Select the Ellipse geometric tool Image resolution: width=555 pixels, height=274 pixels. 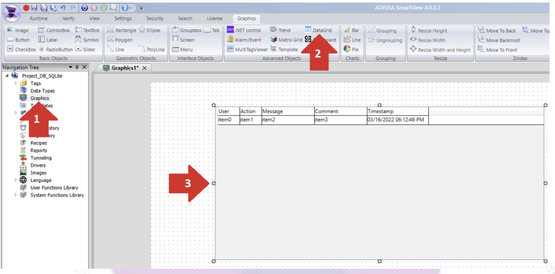(x=150, y=30)
